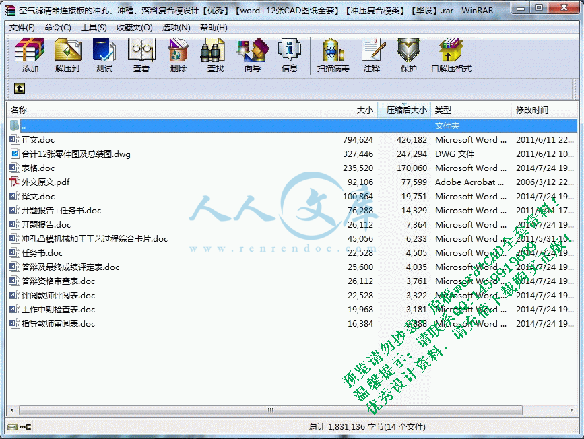
Task: Run the 测试 (Test) archive tool
Action: click(x=104, y=55)
